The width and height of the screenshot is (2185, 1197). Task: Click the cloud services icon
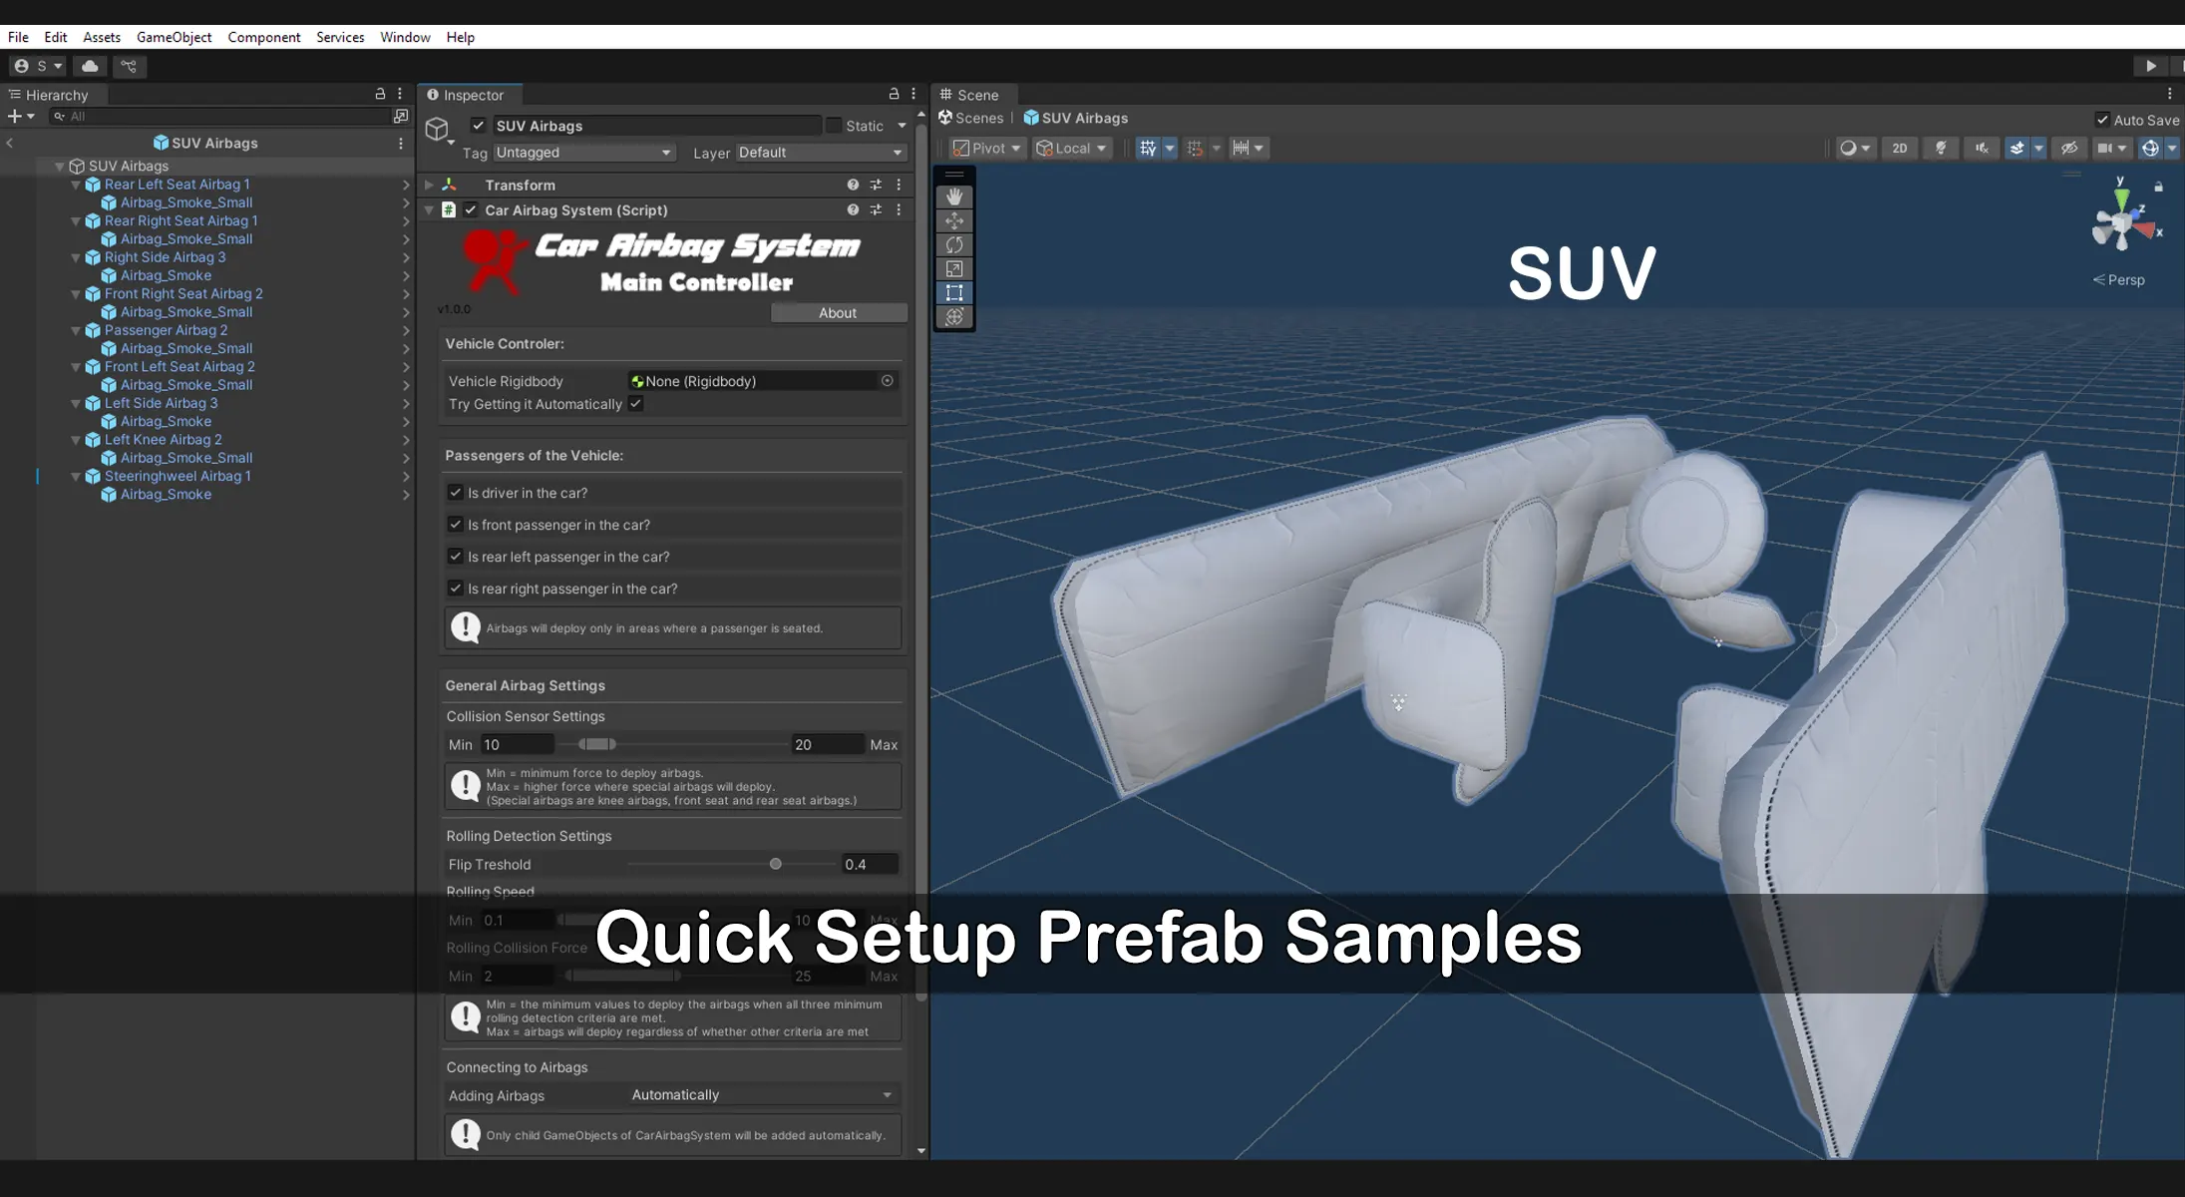(90, 66)
